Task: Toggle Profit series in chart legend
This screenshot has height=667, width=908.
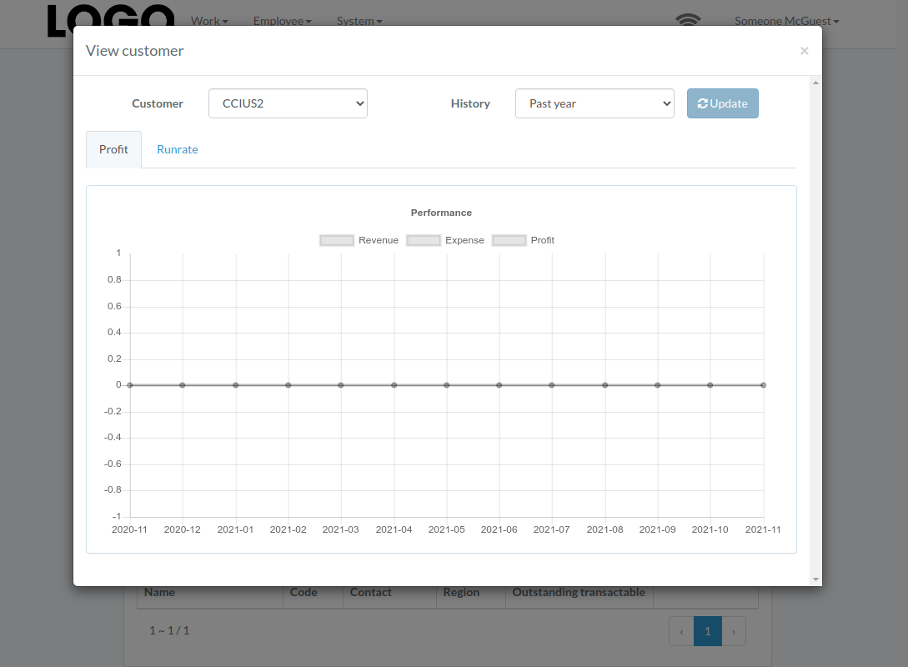Action: 523,240
